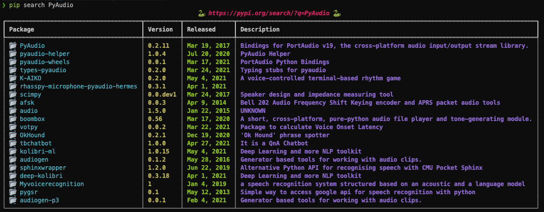Click the pyaudio-wheels package name
544x212 pixels.
[x=44, y=62]
